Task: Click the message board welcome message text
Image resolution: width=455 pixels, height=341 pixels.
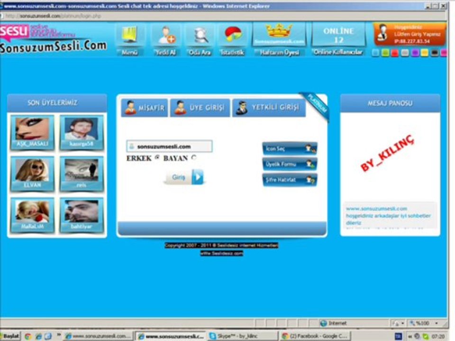Action: click(x=388, y=216)
